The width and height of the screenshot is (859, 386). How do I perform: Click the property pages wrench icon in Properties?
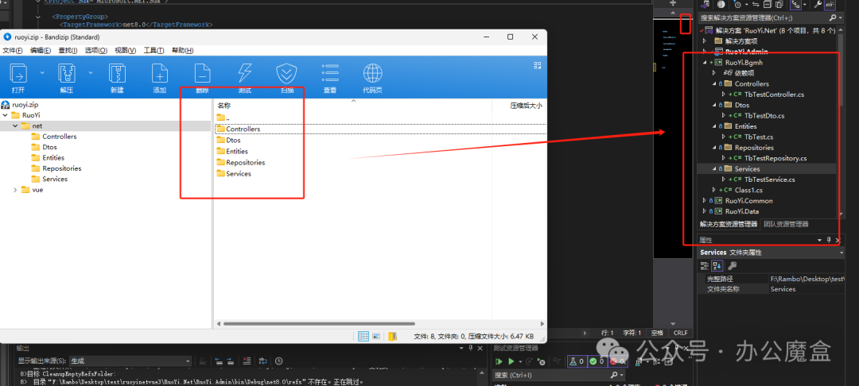732,266
